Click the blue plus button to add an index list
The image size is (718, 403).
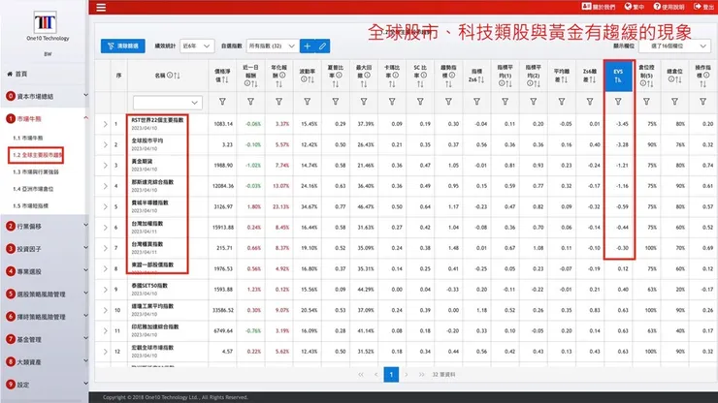308,46
